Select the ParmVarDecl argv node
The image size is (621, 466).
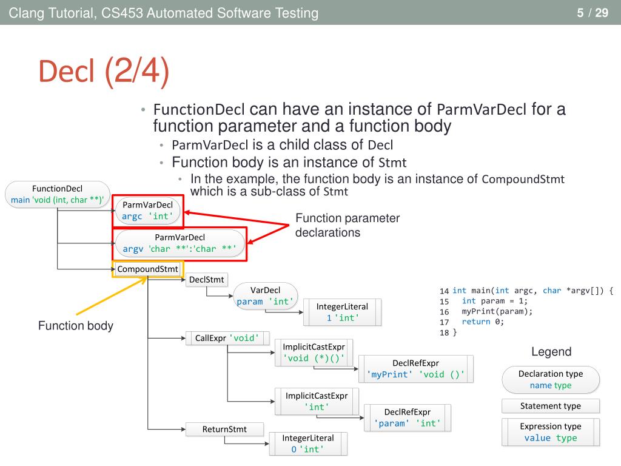coord(180,243)
